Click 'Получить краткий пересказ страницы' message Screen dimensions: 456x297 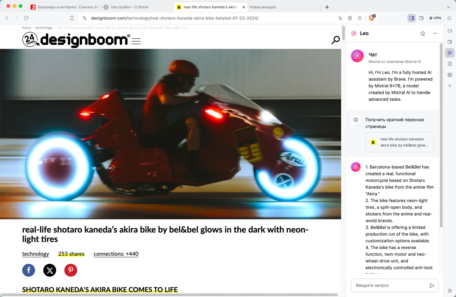pyautogui.click(x=395, y=123)
